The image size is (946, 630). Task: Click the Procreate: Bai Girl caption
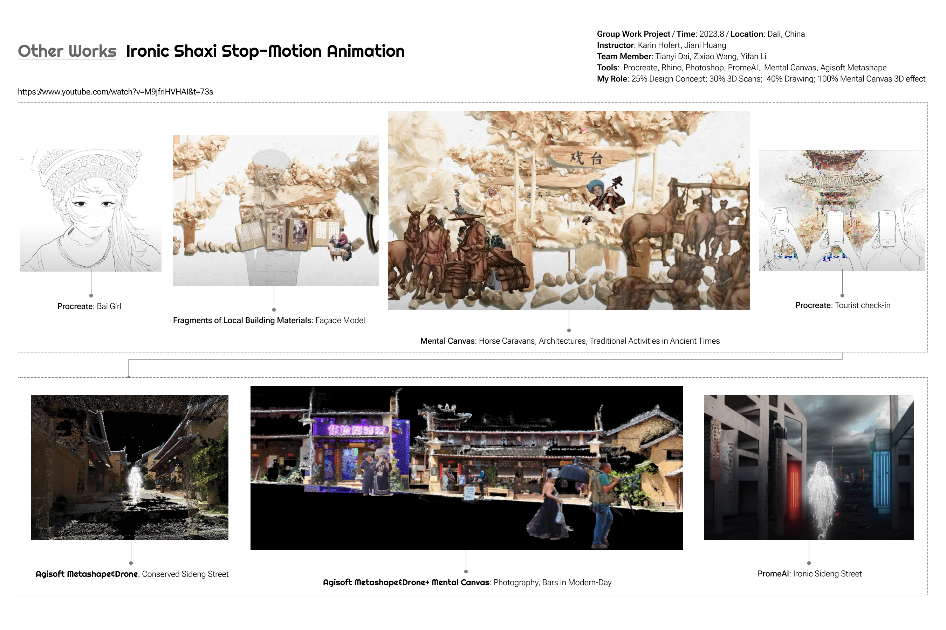pyautogui.click(x=89, y=307)
